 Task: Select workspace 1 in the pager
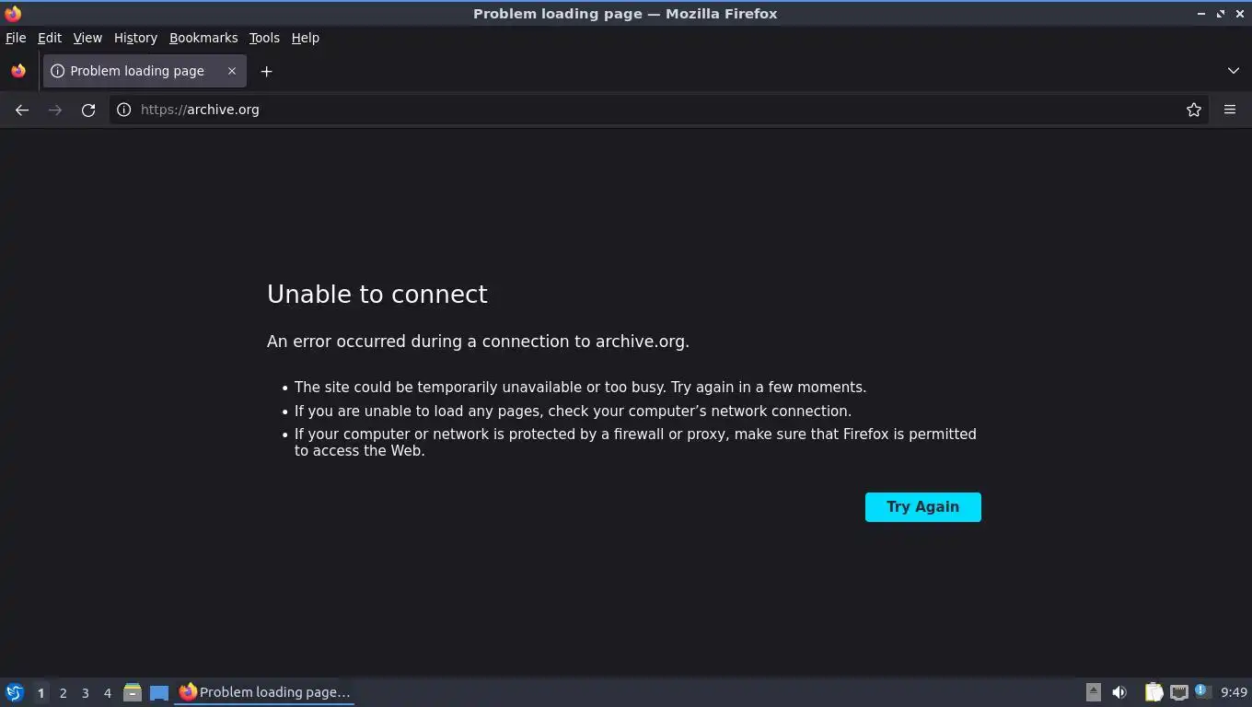click(x=41, y=693)
